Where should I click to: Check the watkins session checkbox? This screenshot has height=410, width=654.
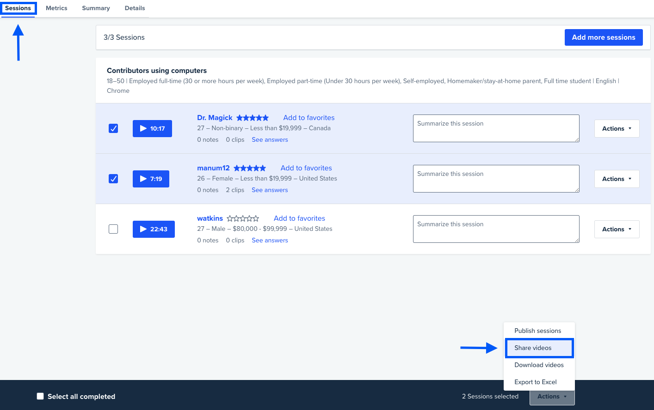coord(113,229)
